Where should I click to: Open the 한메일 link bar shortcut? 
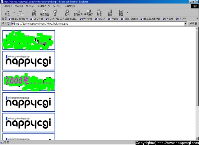pos(113,19)
